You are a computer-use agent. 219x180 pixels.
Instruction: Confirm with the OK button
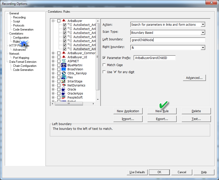[159, 172]
